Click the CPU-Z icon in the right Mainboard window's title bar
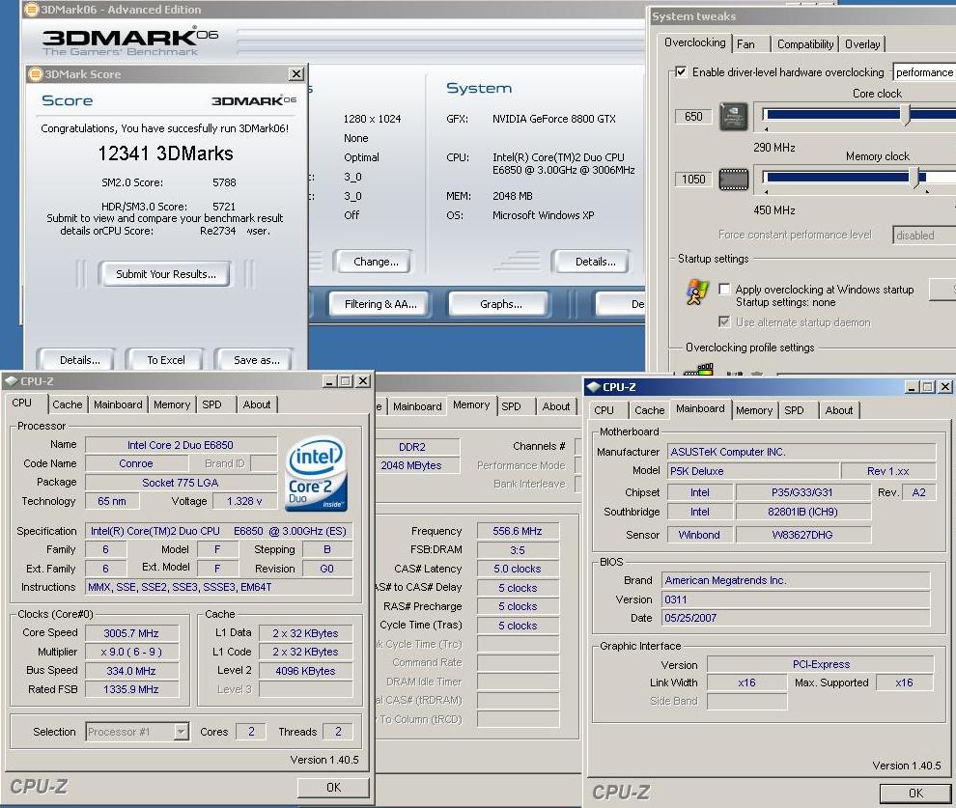The height and width of the screenshot is (808, 956). pyautogui.click(x=593, y=387)
